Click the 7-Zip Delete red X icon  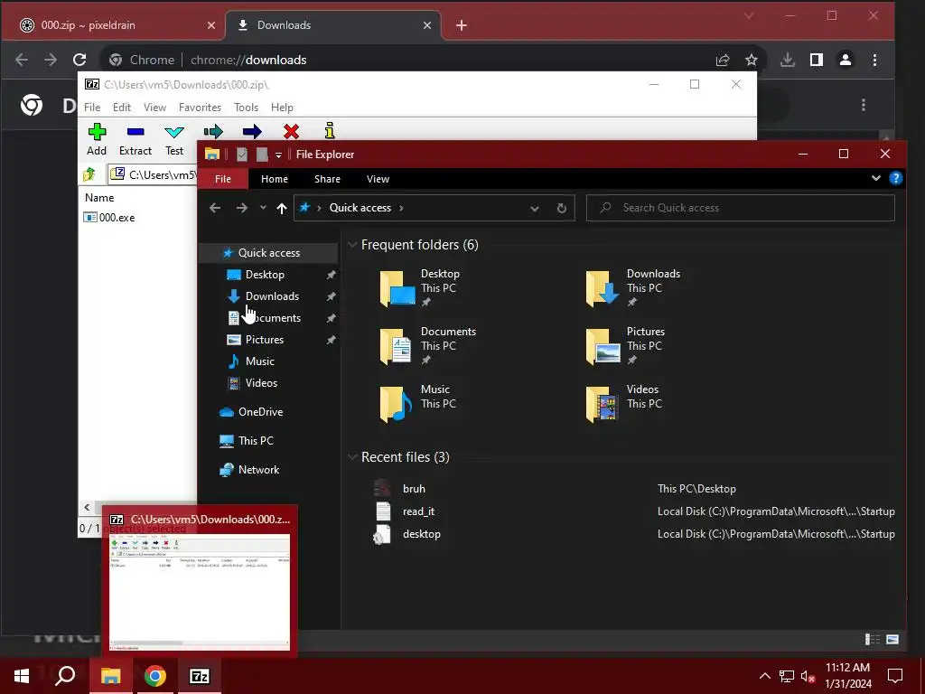point(291,132)
